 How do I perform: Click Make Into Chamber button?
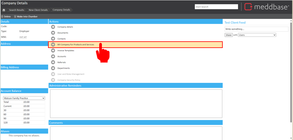[26, 16]
